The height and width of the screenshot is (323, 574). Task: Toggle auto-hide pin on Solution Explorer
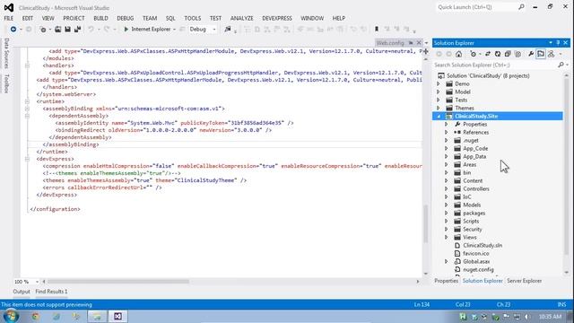[558, 43]
